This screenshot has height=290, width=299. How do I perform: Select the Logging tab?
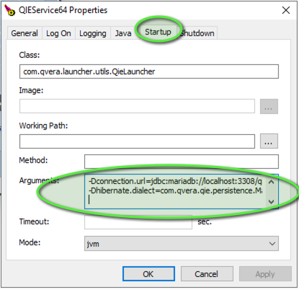point(93,33)
